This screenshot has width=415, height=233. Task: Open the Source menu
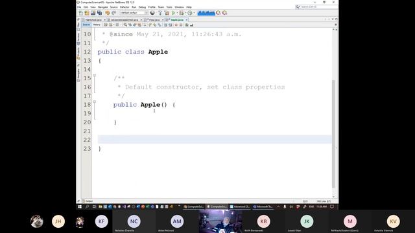pos(114,7)
